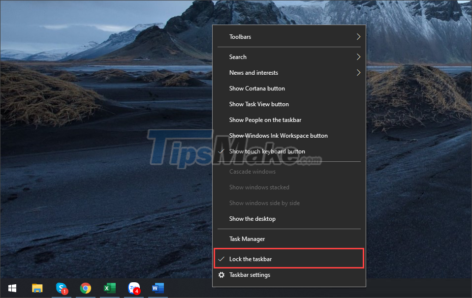
Task: Select Show the desktop
Action: tap(289, 219)
